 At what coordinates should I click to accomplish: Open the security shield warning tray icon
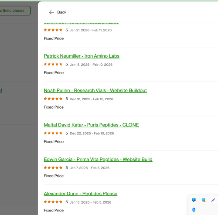tap(204, 200)
